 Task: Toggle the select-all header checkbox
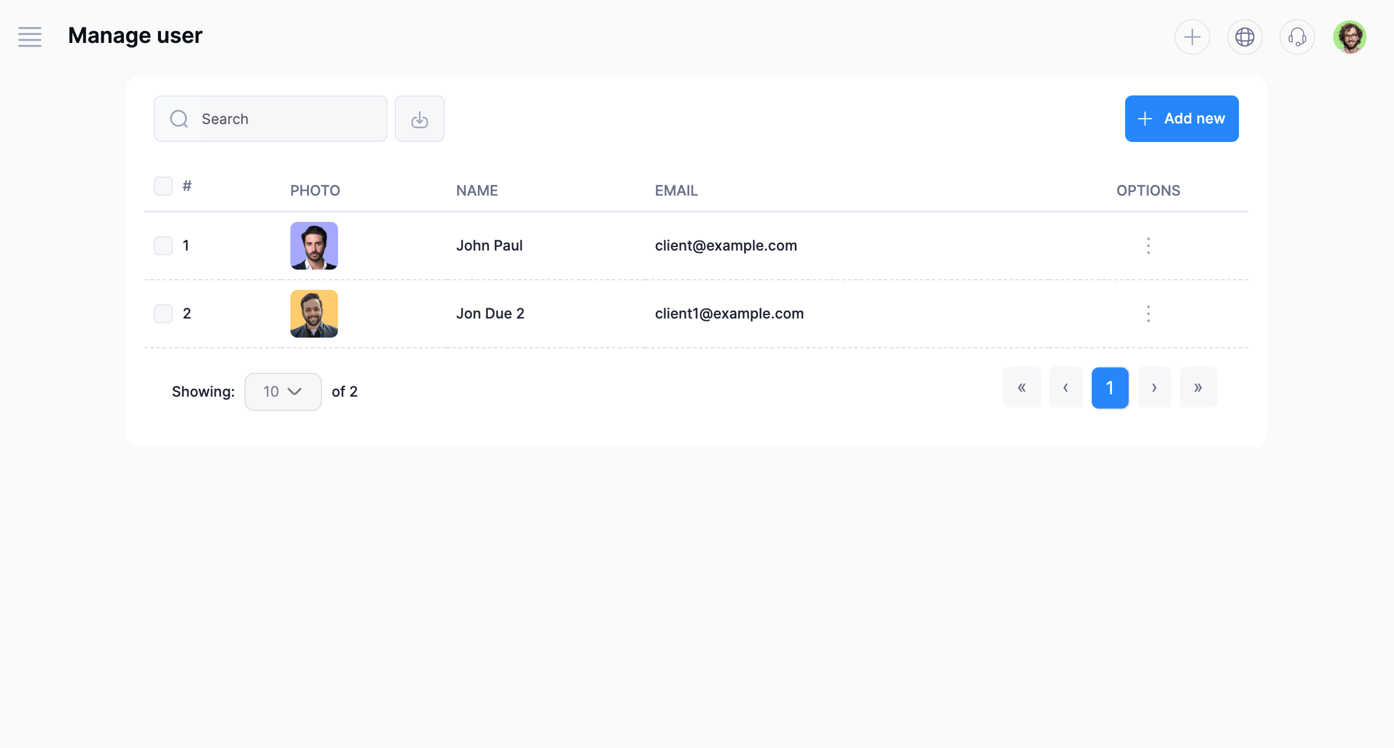tap(163, 186)
